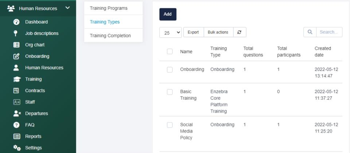Click the Dashboard gauge icon in sidebar
Screen dimensions: 350x153
[16, 22]
